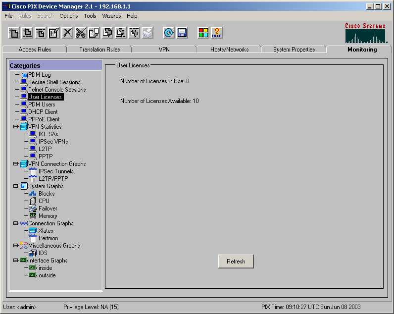
Task: Open the greyed-out Search menu
Action: click(46, 16)
